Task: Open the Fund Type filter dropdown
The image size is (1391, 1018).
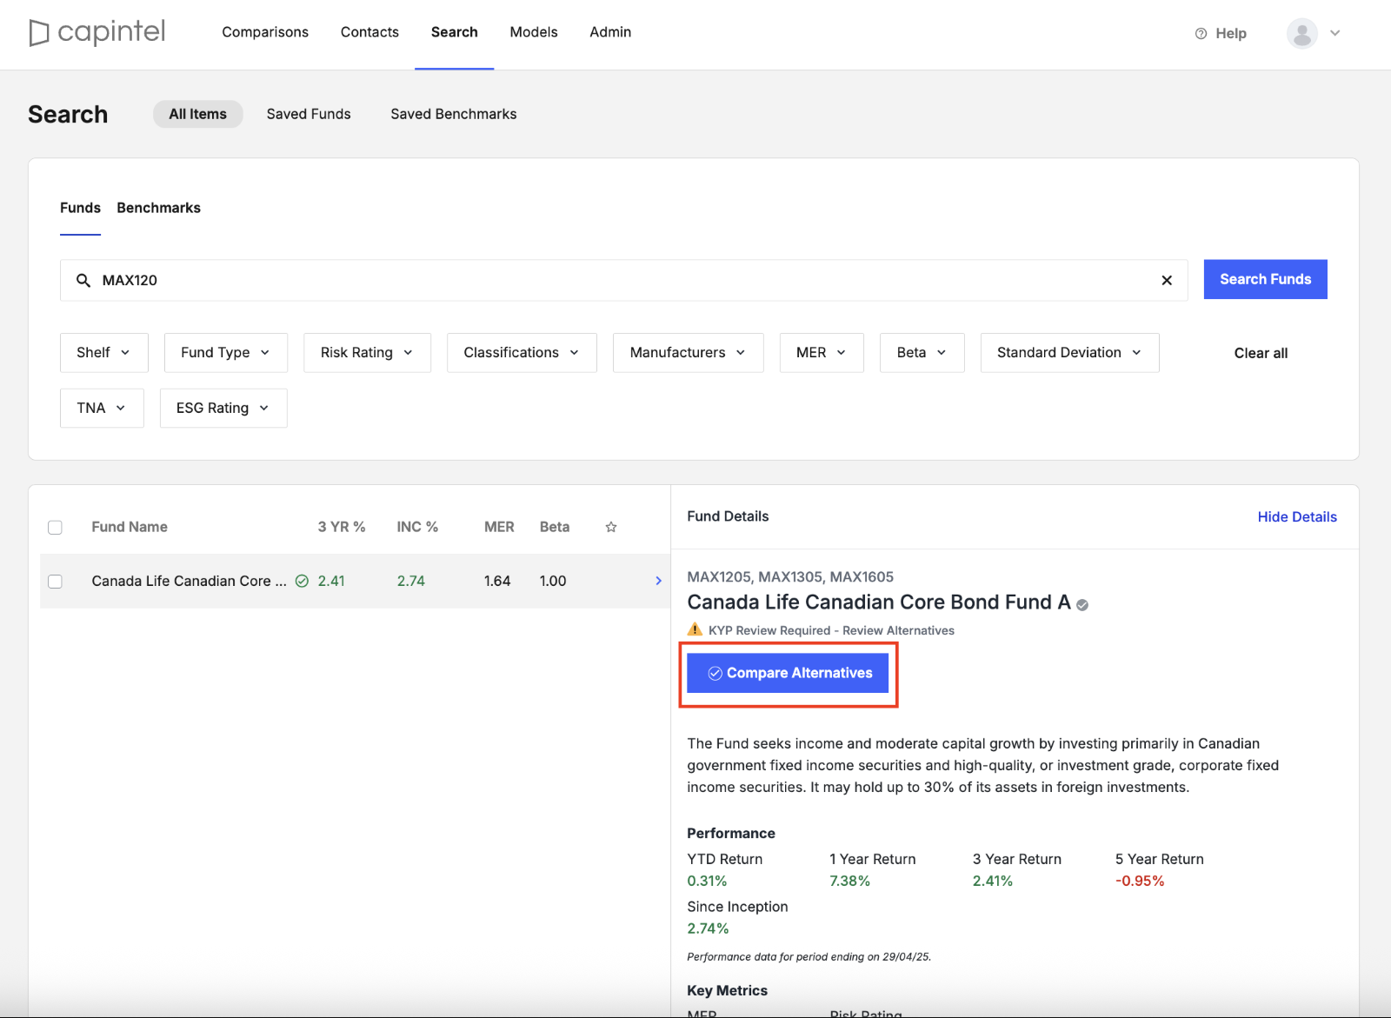Action: (x=226, y=352)
